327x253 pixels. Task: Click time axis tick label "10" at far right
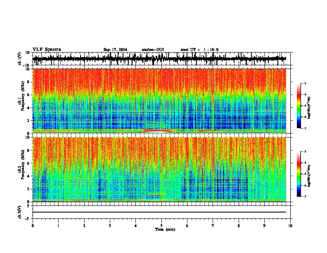pos(290,226)
